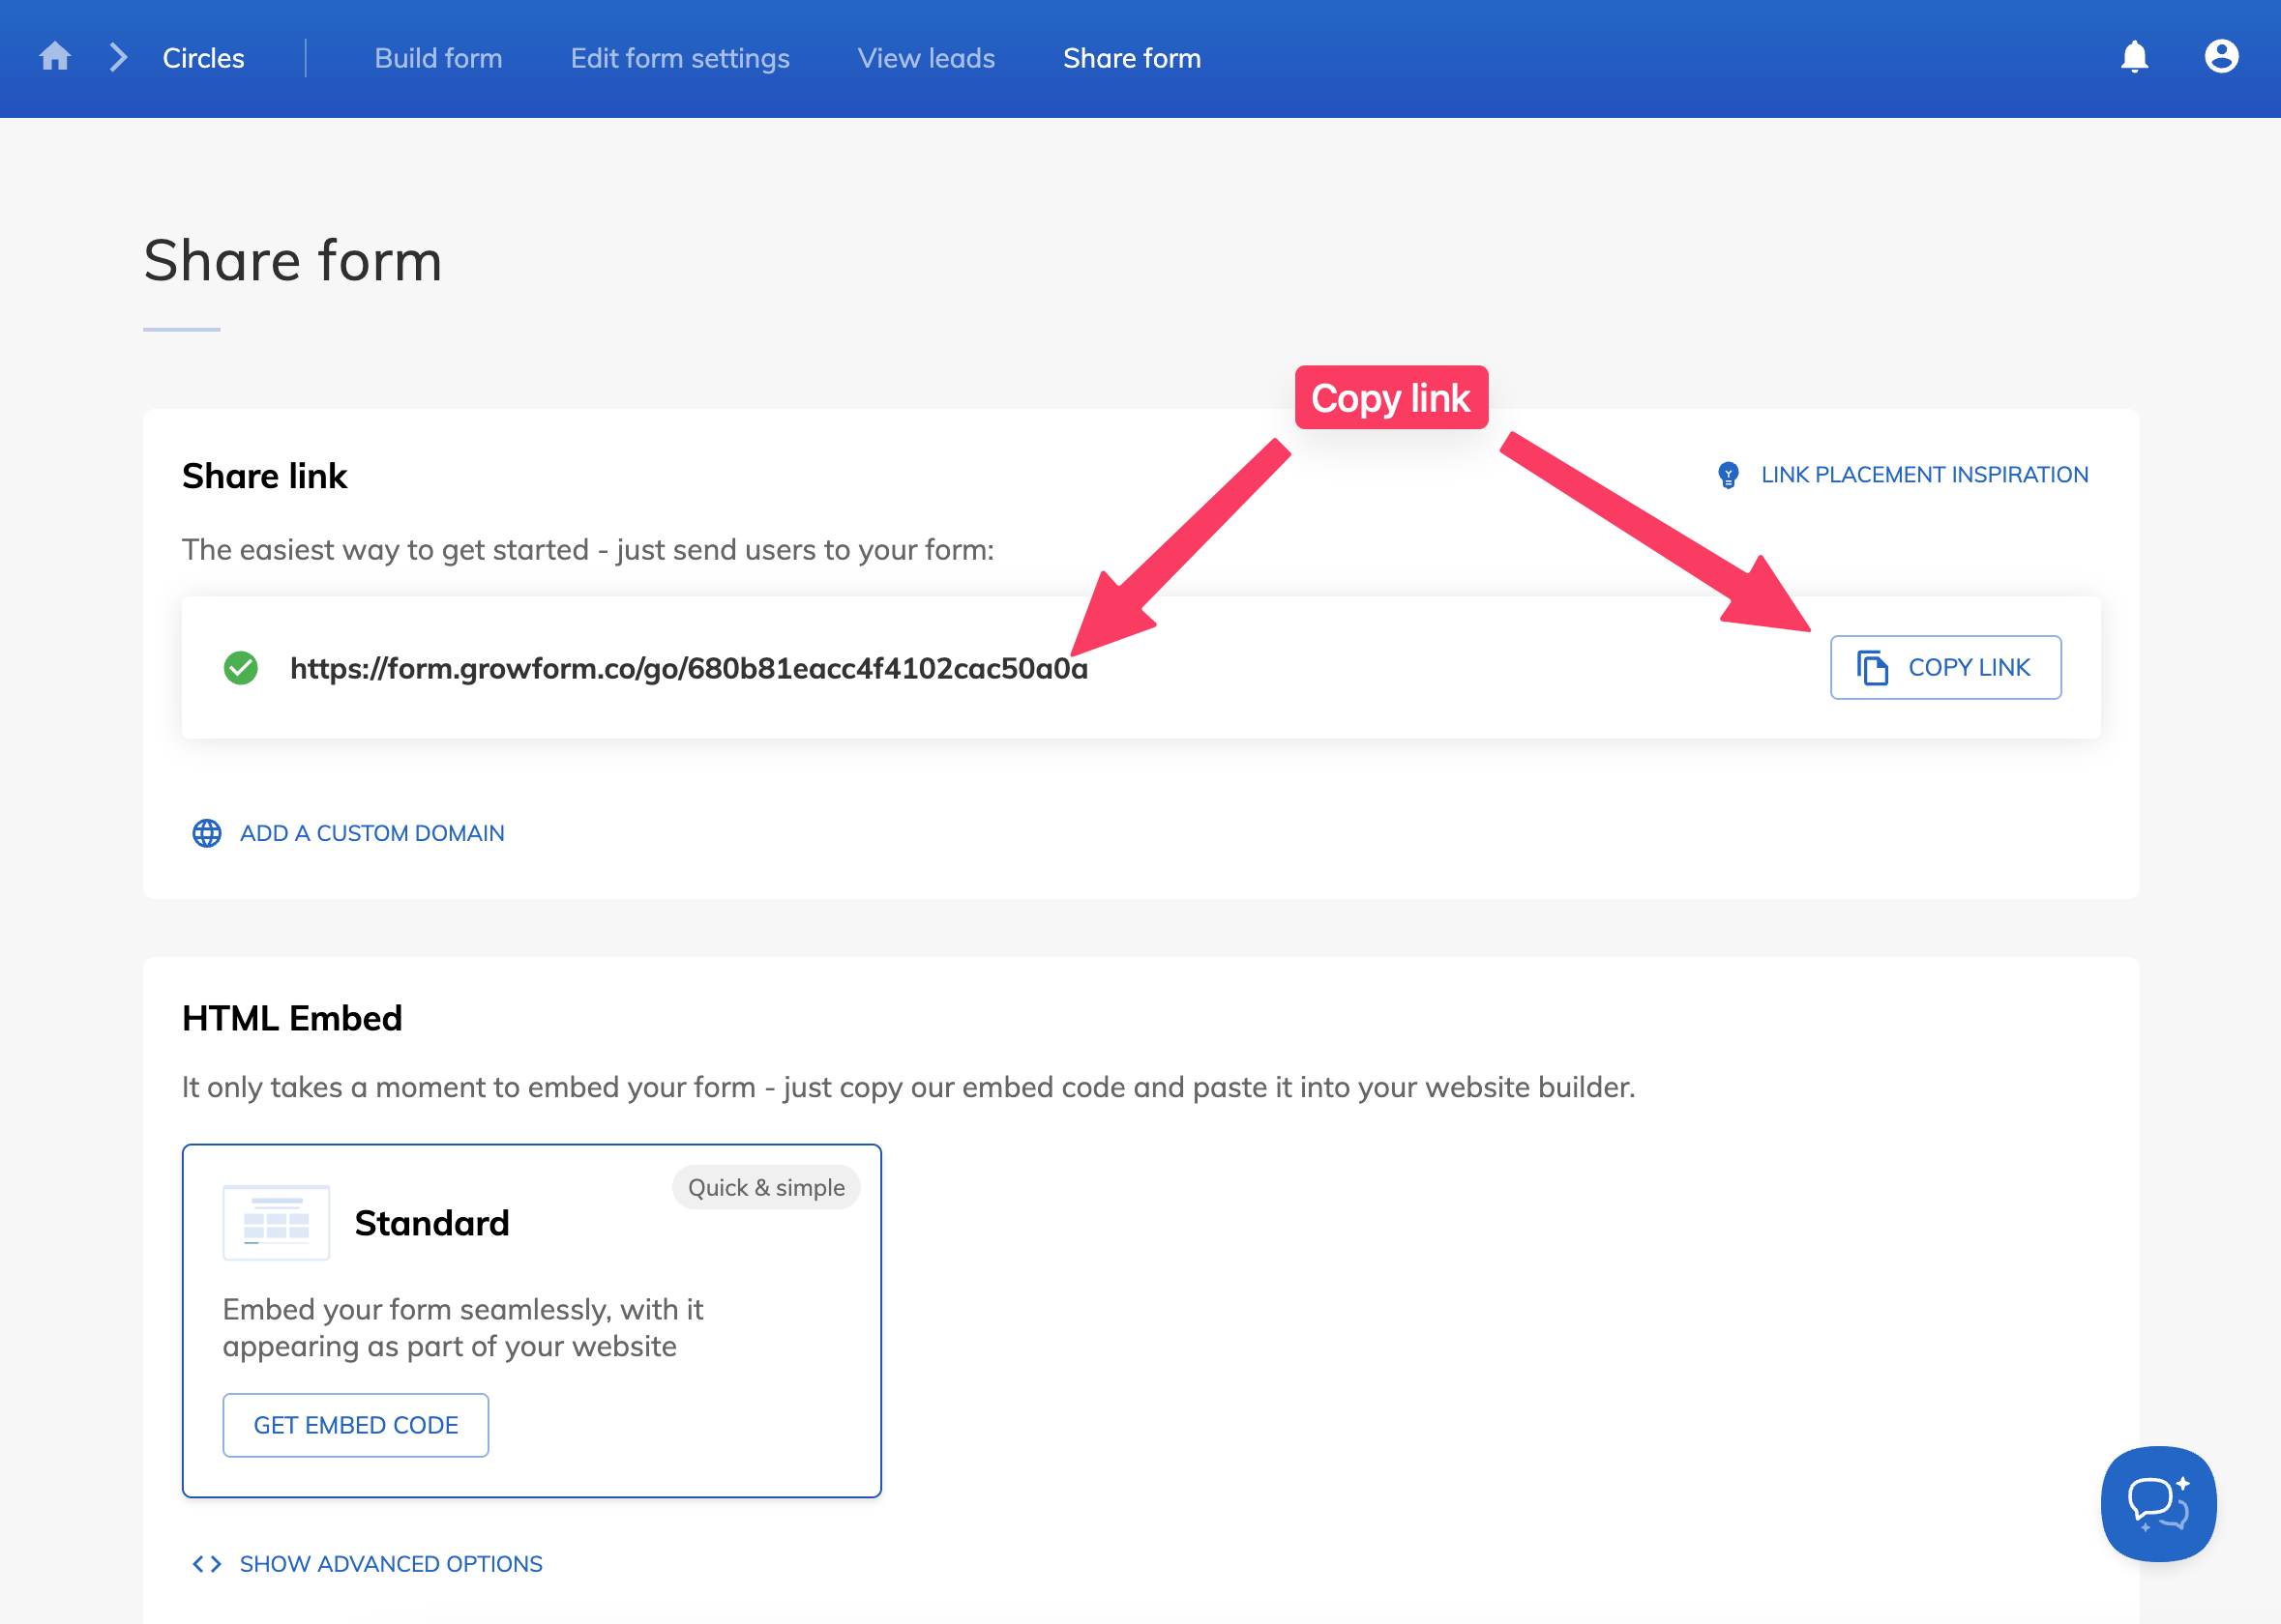The image size is (2281, 1624).
Task: Click the lightbulb inspiration icon
Action: coord(1728,475)
